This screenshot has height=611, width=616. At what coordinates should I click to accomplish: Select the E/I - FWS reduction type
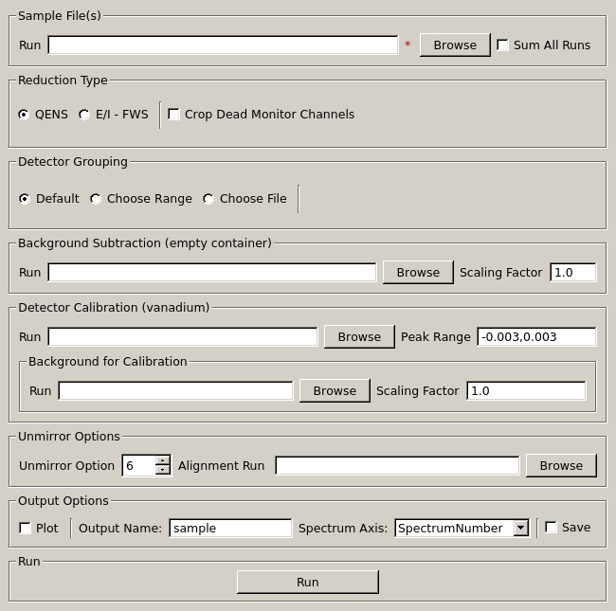tap(84, 115)
